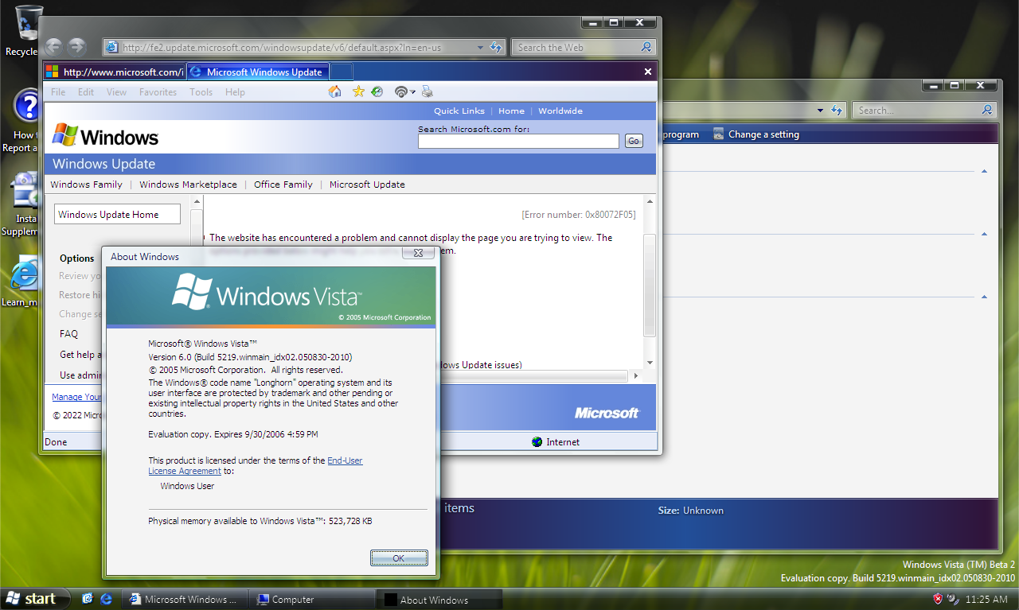This screenshot has height=610, width=1019.
Task: Open the Windows Family link
Action: (x=86, y=185)
